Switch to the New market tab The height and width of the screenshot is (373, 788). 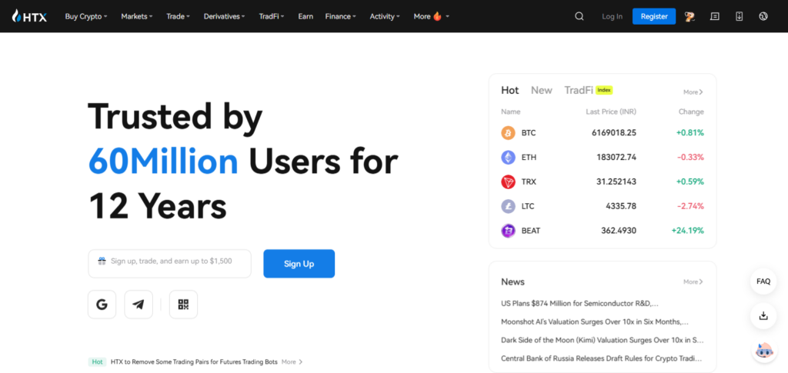click(541, 90)
